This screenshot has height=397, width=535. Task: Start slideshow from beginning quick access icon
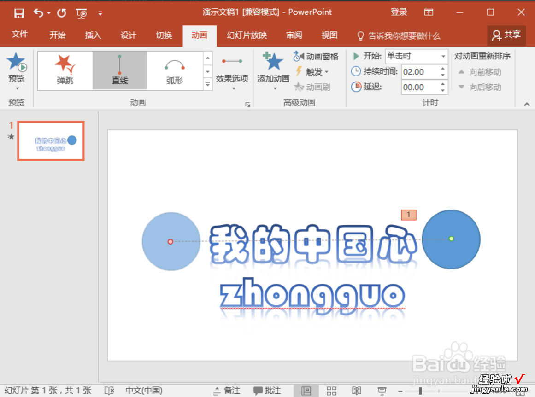(x=81, y=13)
